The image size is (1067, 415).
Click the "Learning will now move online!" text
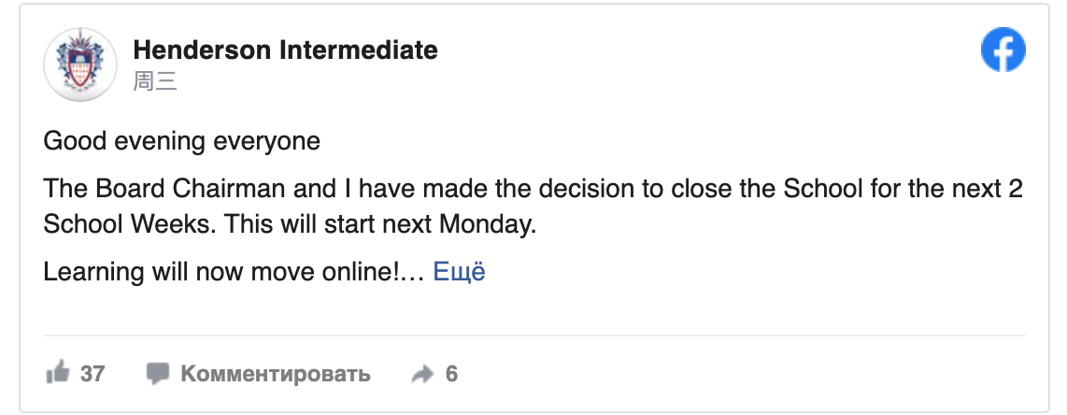tap(222, 273)
